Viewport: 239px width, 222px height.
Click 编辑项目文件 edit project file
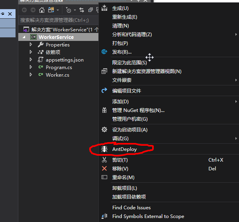[127, 91]
